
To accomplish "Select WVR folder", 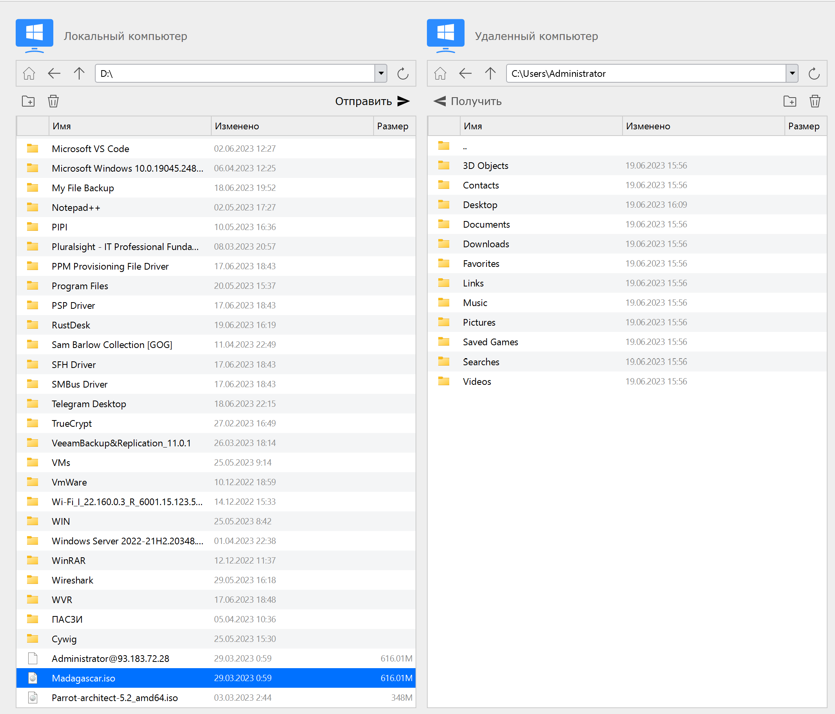I will pyautogui.click(x=216, y=600).
